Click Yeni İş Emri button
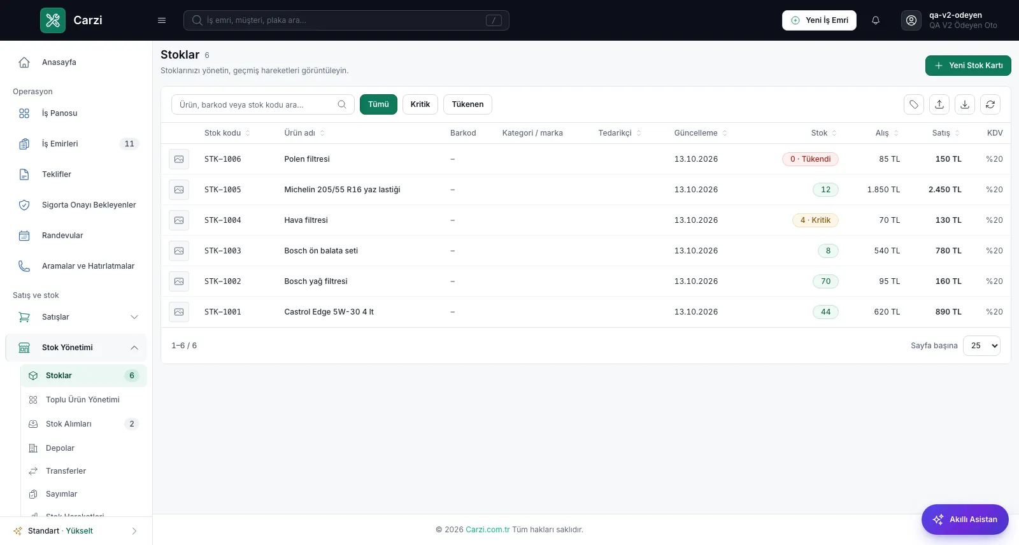The width and height of the screenshot is (1019, 545). tap(819, 20)
